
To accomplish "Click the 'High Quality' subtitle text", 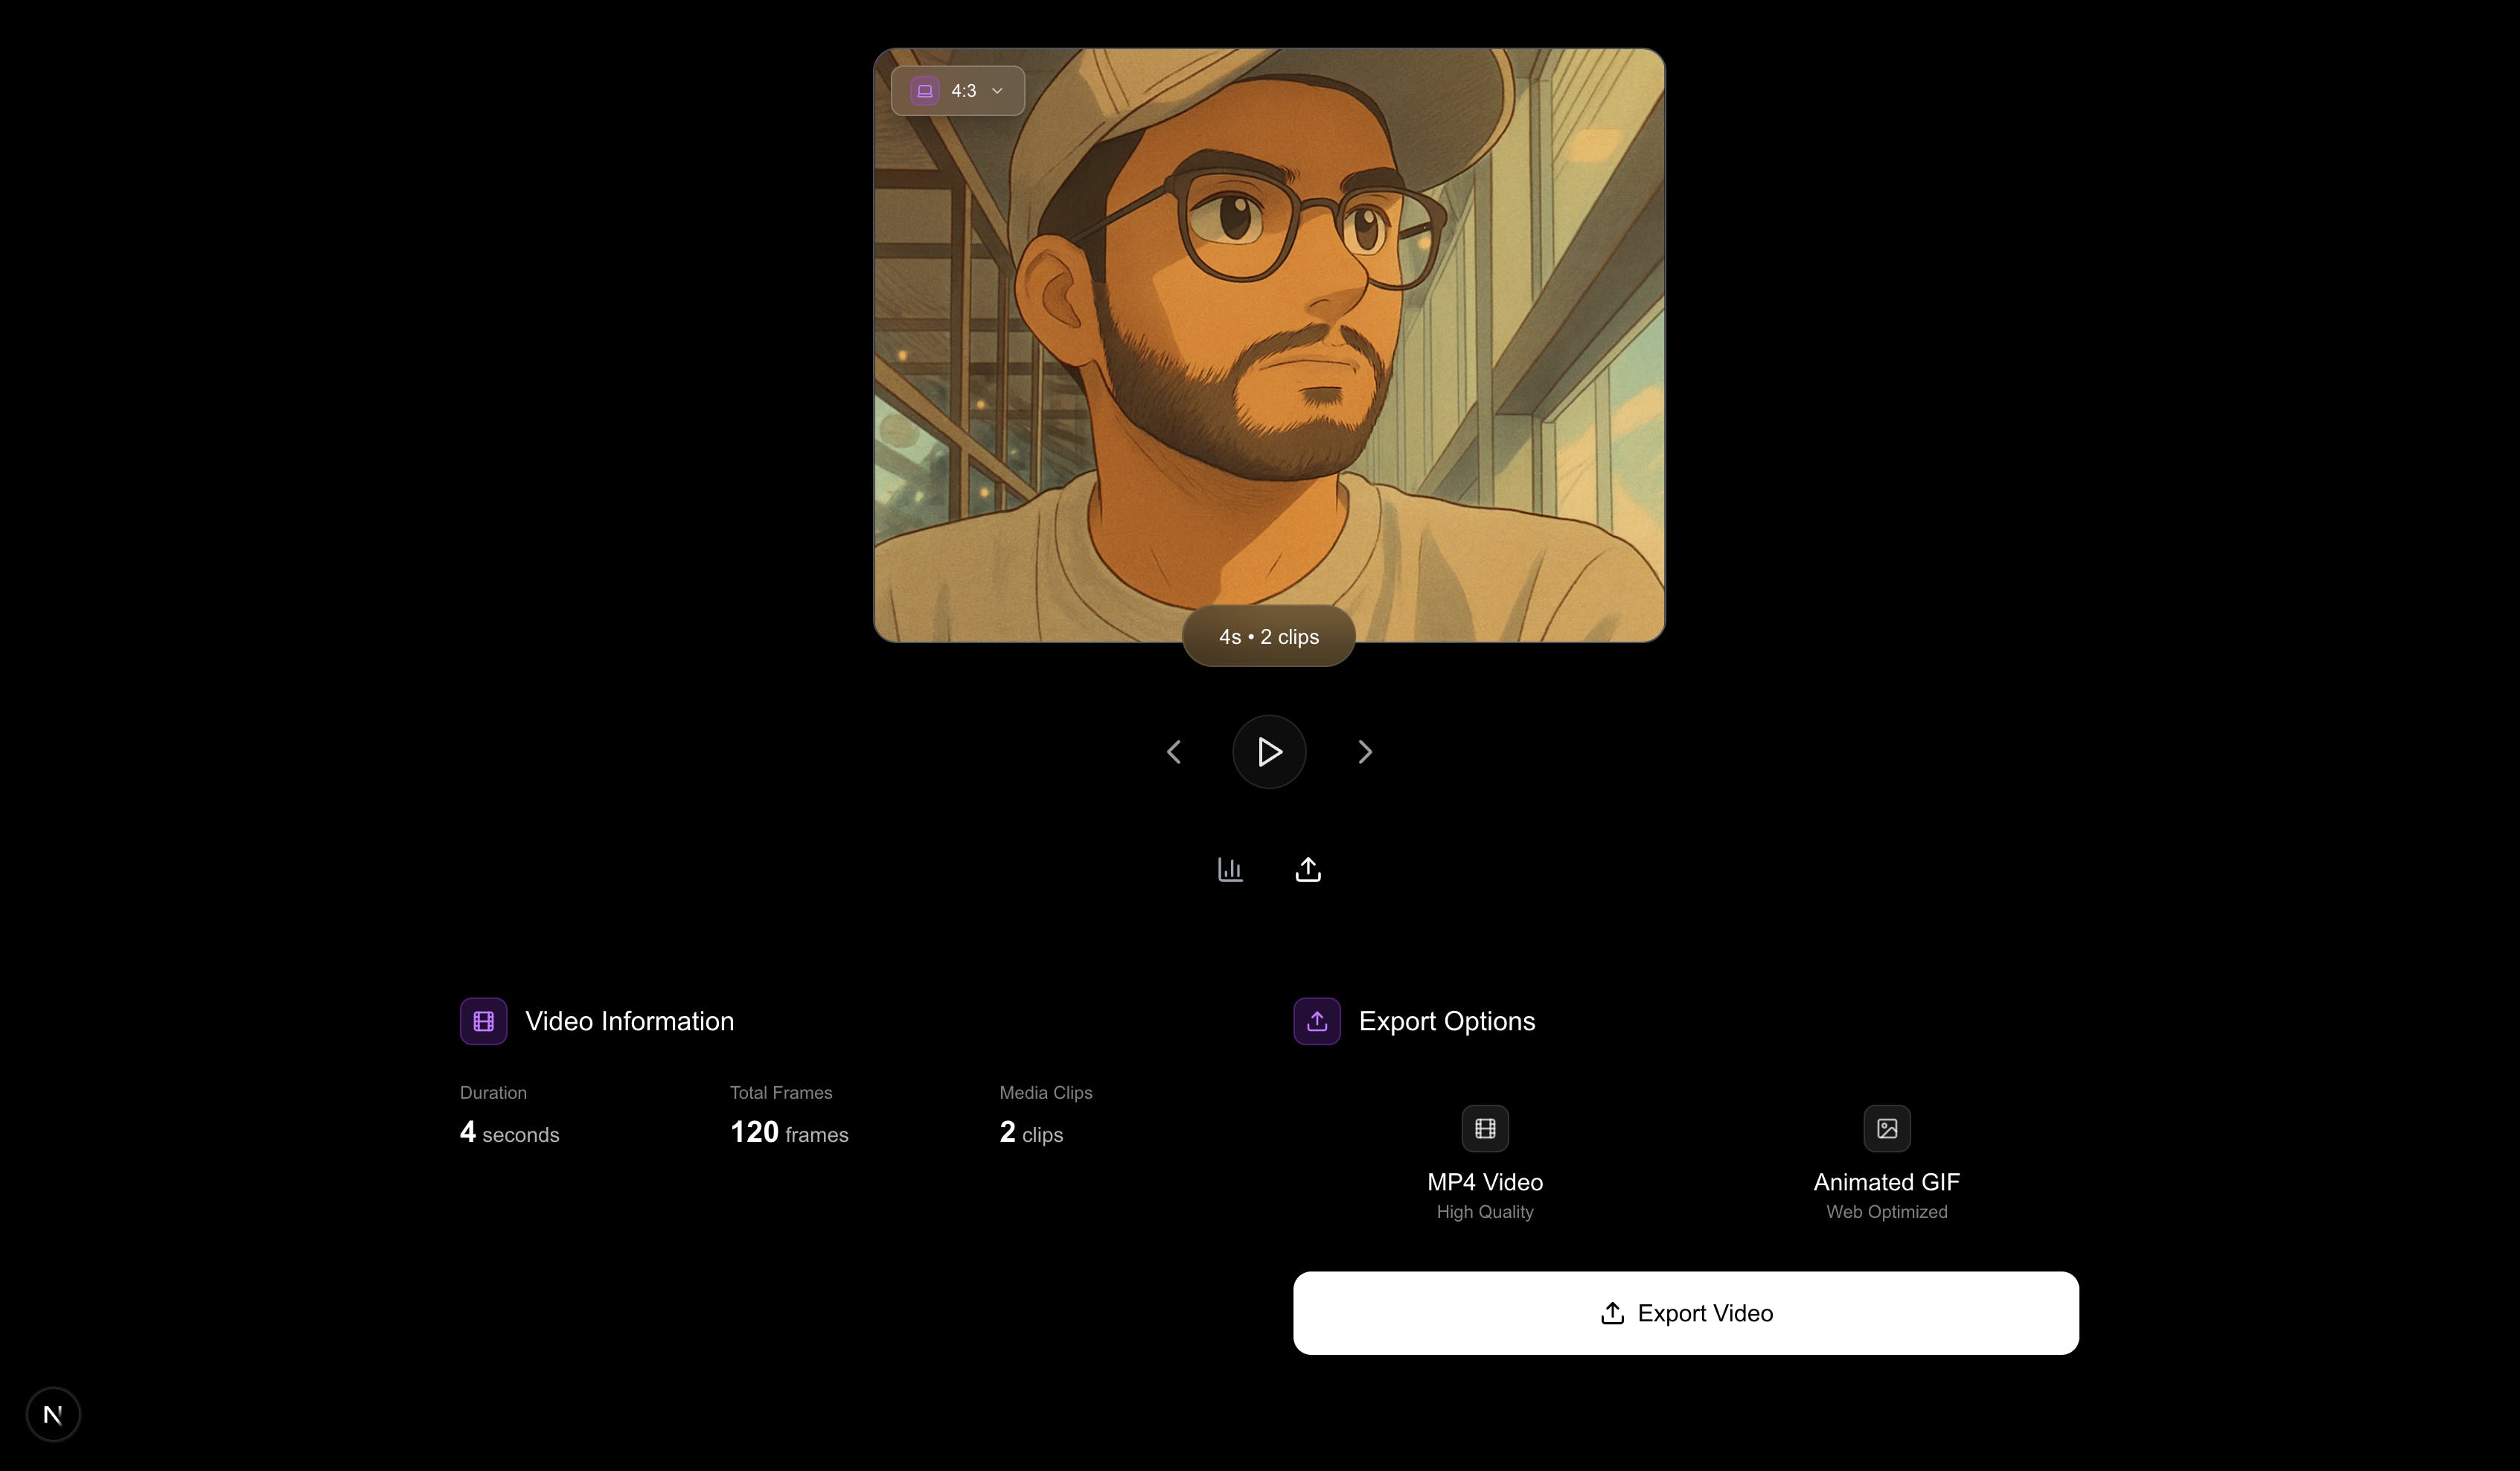I will pyautogui.click(x=1485, y=1212).
